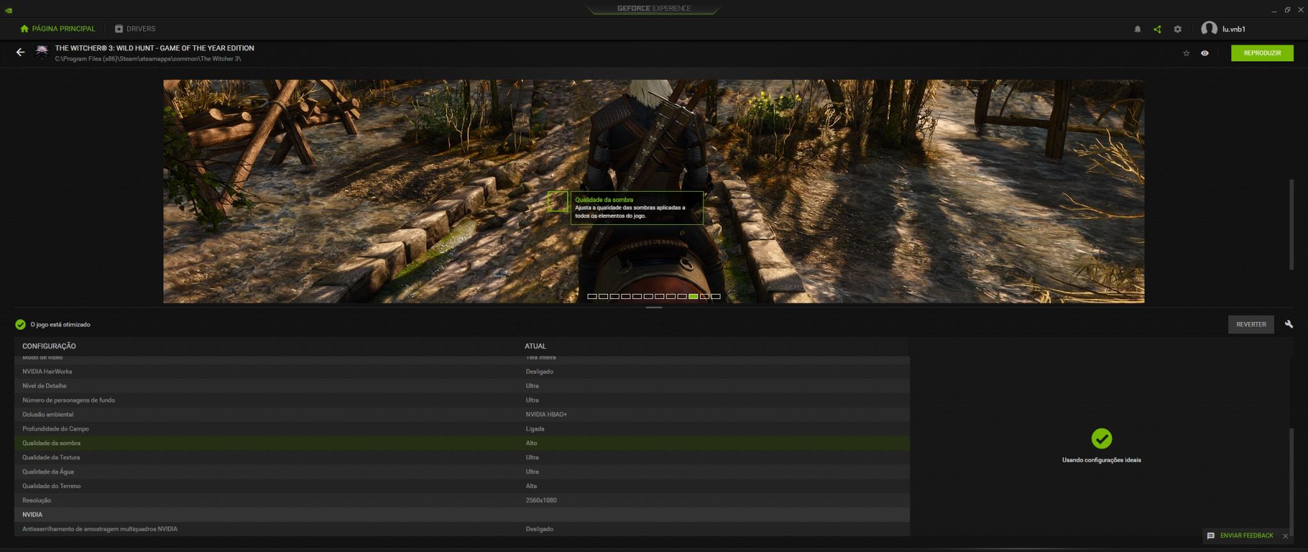The image size is (1308, 552).
Task: Click the ideal settings checkmark icon
Action: (1102, 438)
